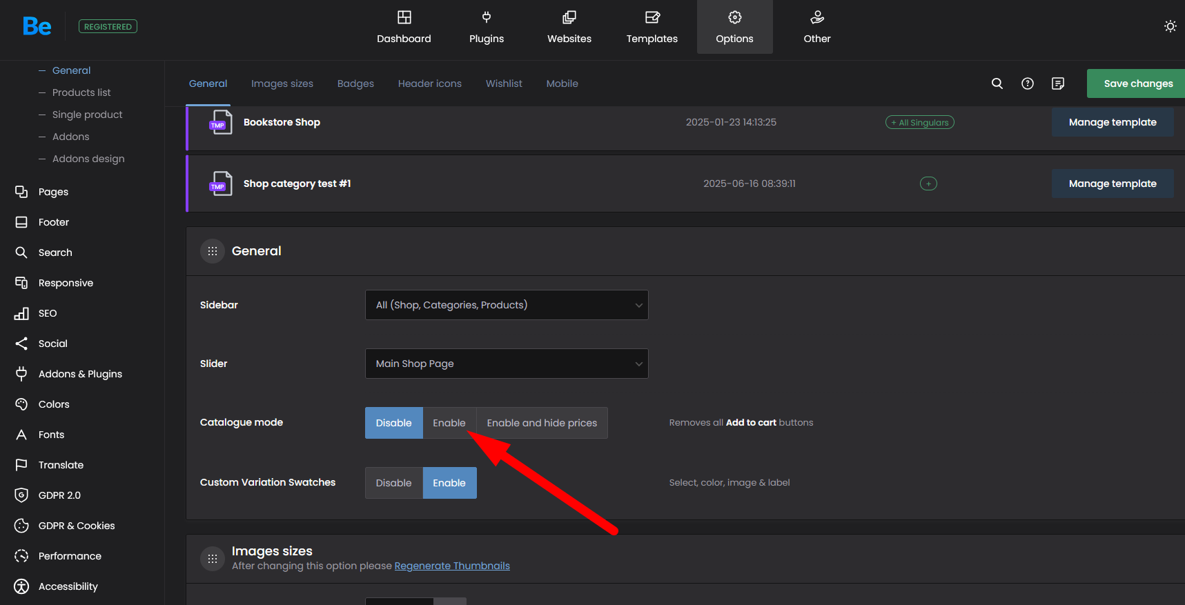Follow the Regenerate Thumbnails link
Viewport: 1185px width, 605px height.
tap(451, 566)
